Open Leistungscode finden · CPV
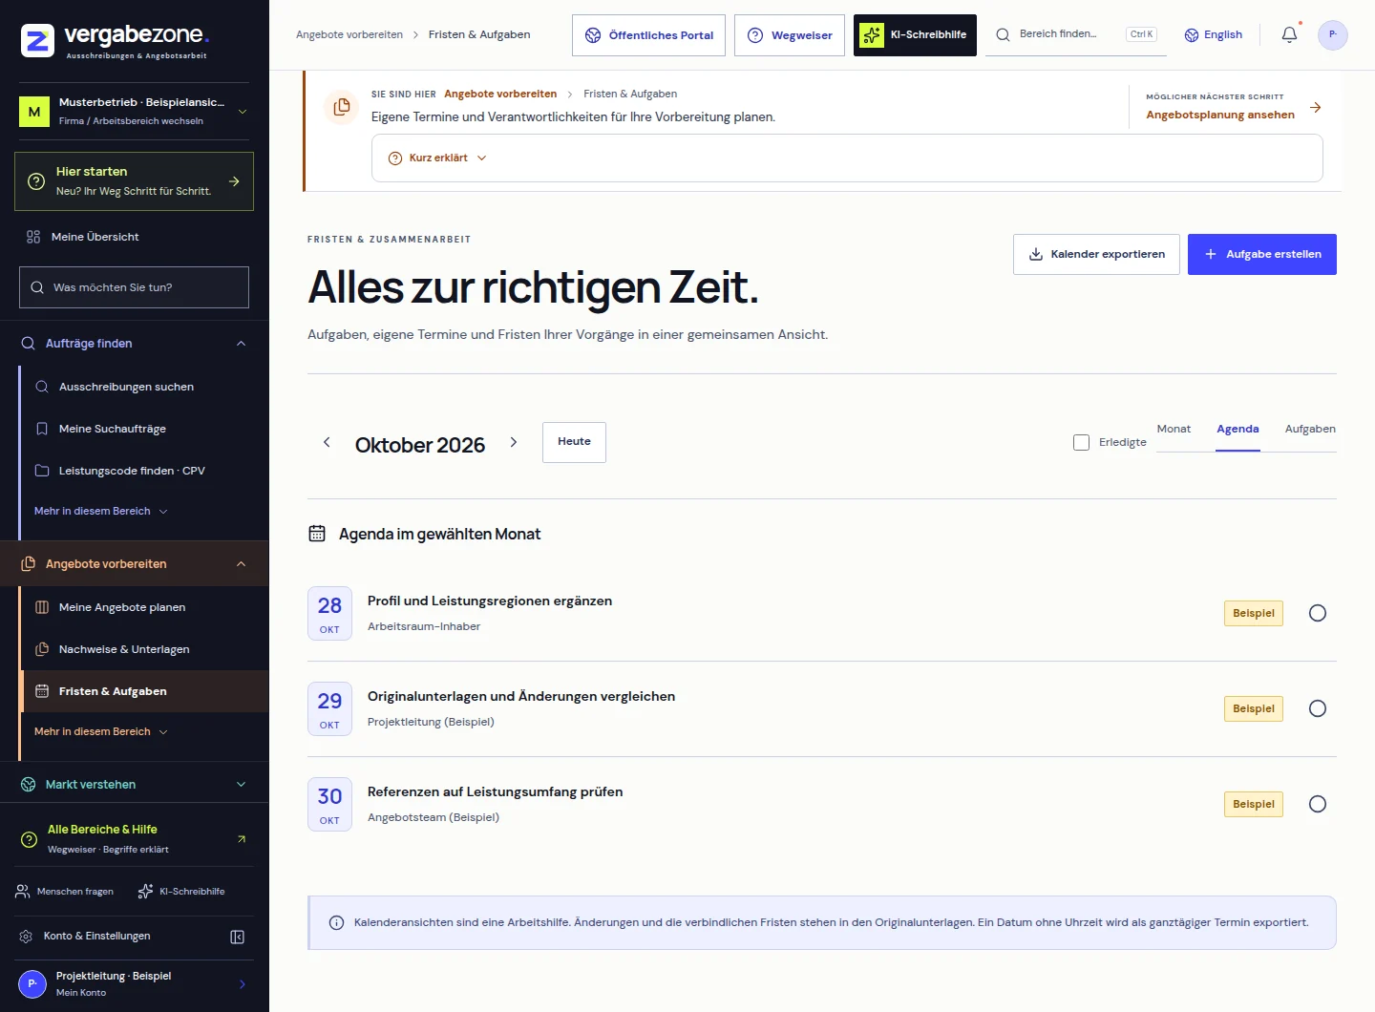 pyautogui.click(x=143, y=471)
